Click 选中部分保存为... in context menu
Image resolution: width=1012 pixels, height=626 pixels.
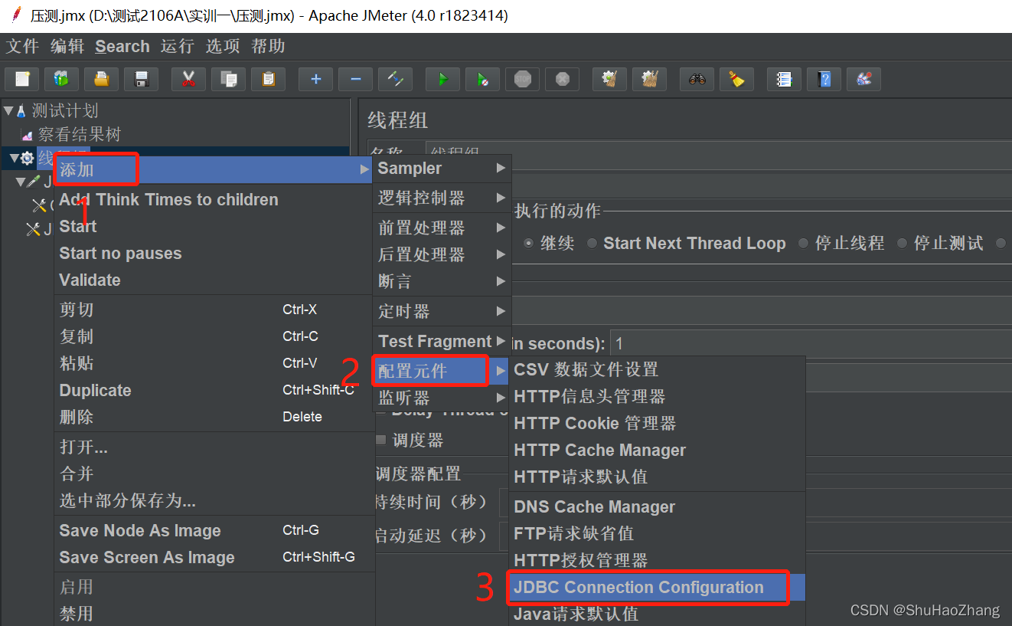click(214, 500)
